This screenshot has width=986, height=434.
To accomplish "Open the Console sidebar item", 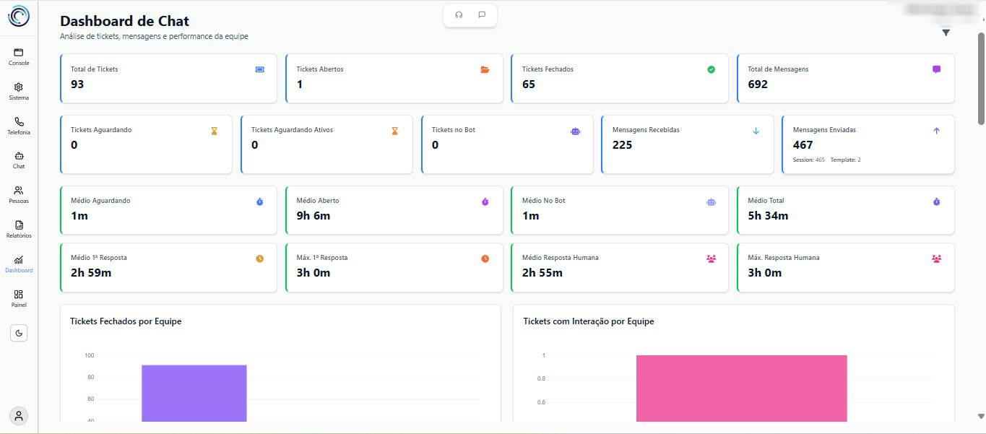I will [x=19, y=56].
